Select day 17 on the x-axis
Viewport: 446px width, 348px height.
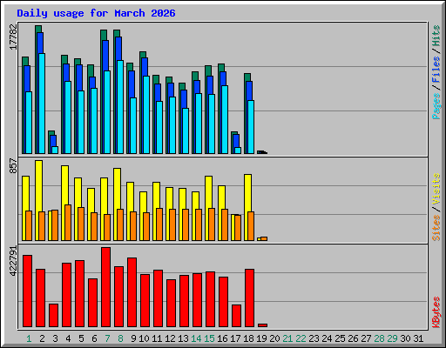click(x=235, y=338)
